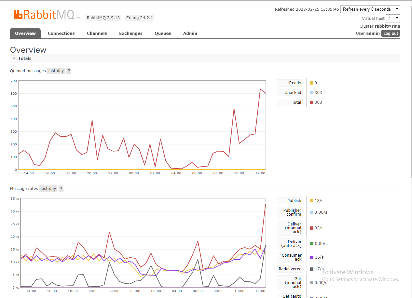The image size is (412, 298).
Task: Select the Admin tab
Action: tap(190, 34)
